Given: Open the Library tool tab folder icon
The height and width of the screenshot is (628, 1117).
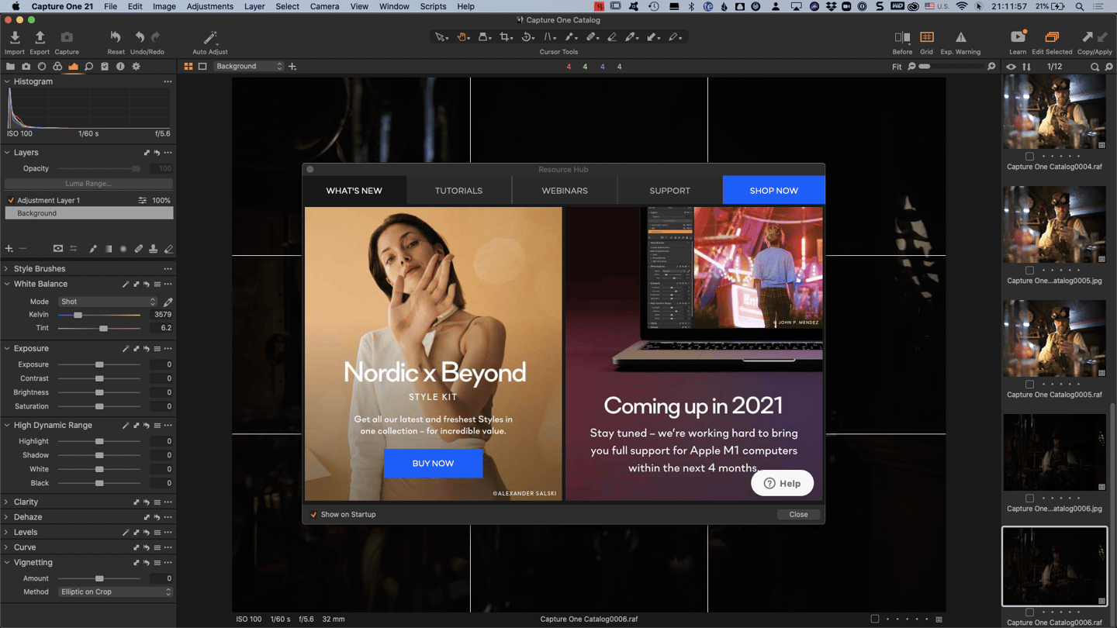Looking at the screenshot, I should (10, 67).
